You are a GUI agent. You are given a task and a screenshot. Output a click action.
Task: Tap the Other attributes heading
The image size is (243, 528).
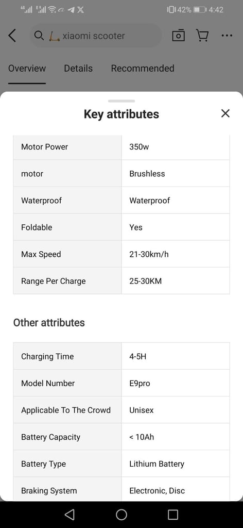49,323
